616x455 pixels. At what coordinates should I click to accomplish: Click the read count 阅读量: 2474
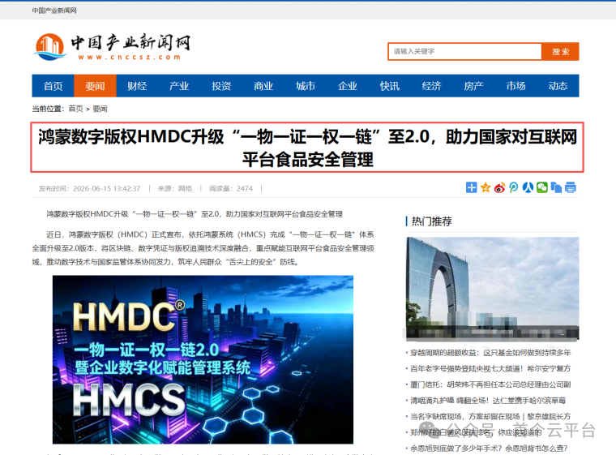231,189
